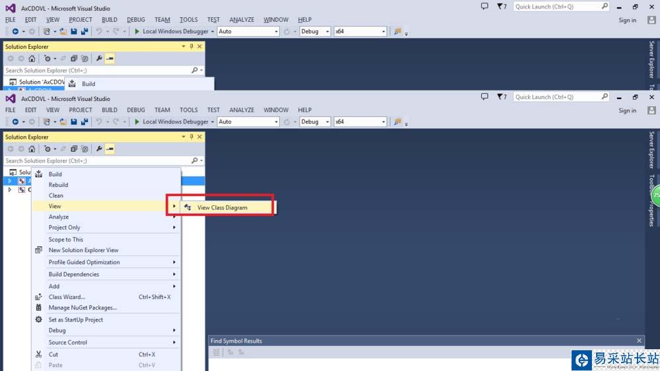Click Redo icon in lower window toolbar
Screen dimensions: 660x371
pyautogui.click(x=115, y=121)
